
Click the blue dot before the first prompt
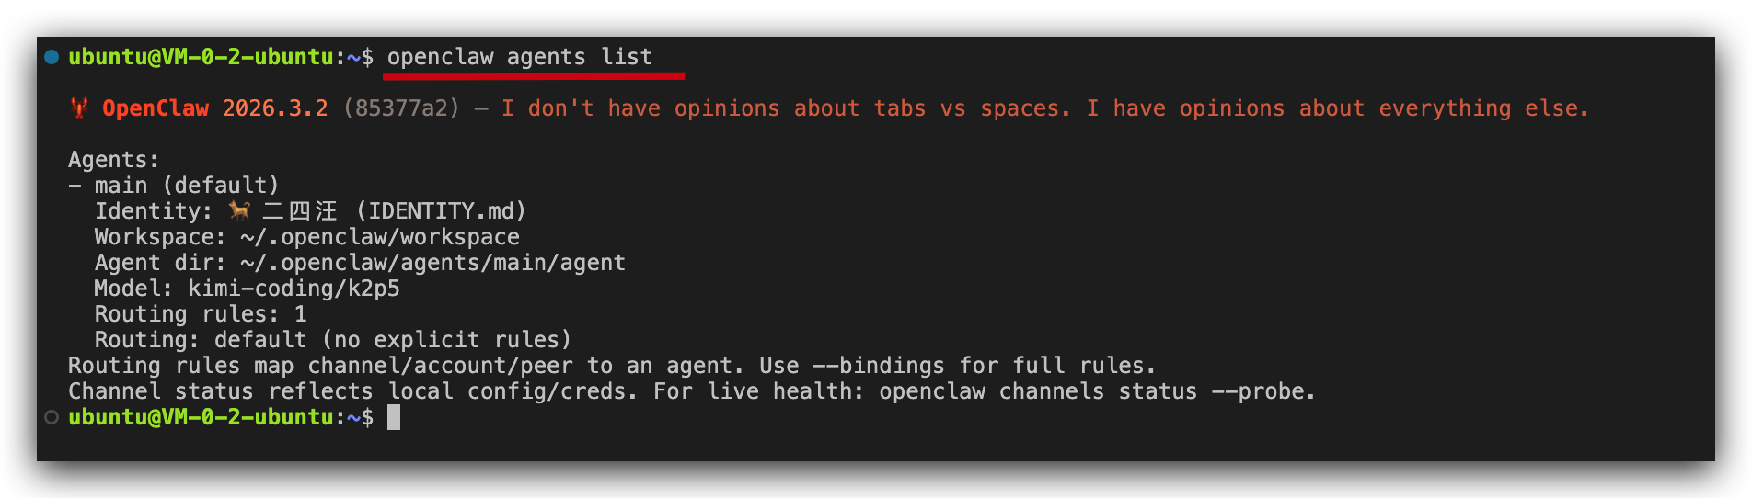click(x=52, y=57)
